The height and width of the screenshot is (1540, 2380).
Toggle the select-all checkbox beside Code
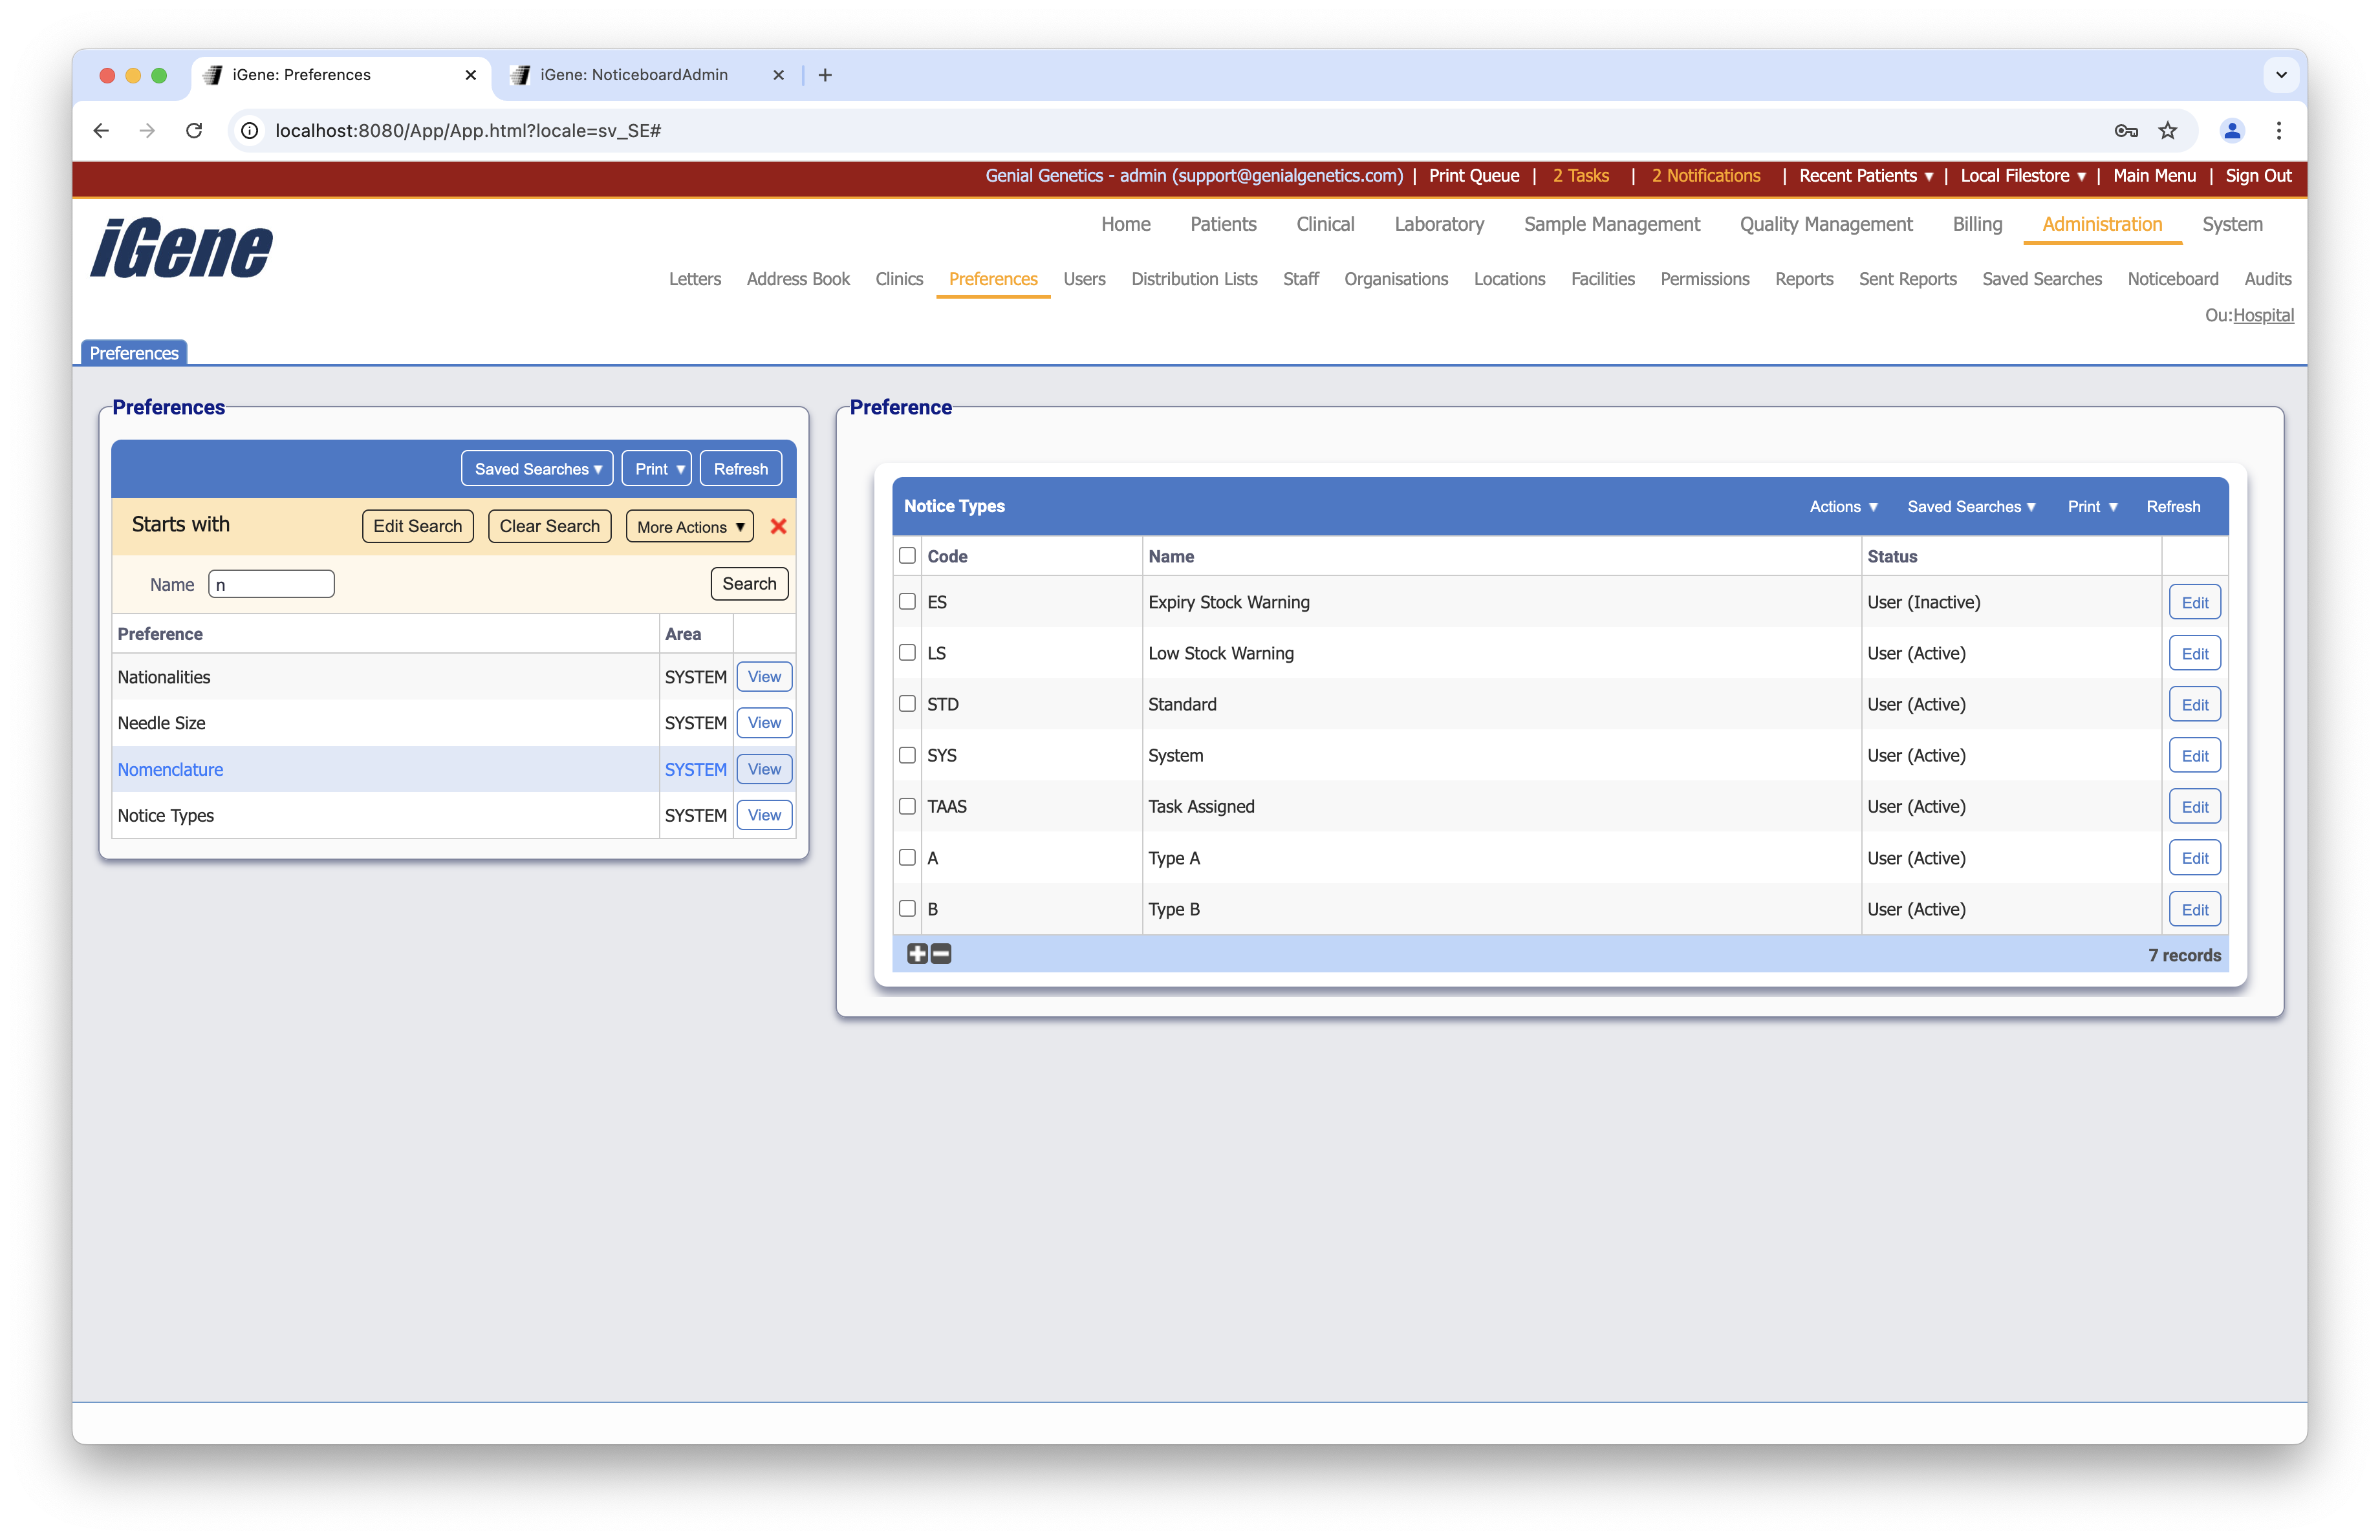[x=907, y=555]
